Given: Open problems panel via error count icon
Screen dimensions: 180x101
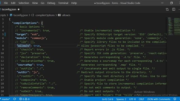Looking at the screenshot, I should click(x=22, y=99).
